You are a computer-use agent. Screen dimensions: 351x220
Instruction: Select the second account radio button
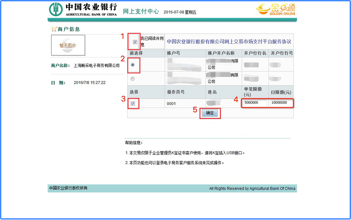coord(133,79)
